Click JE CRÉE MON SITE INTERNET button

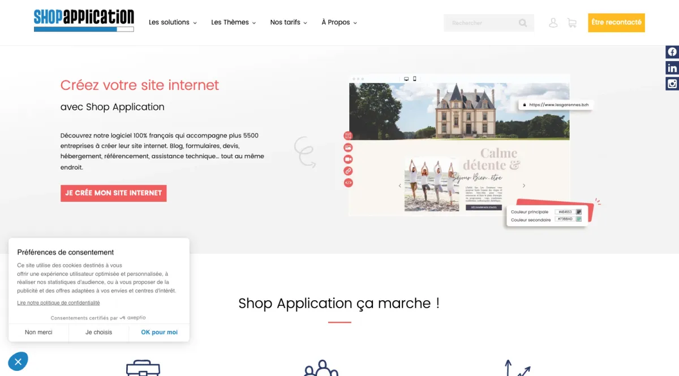[x=114, y=193]
